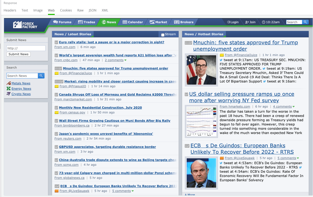Click the impact icon beside Merkel rising mobility story
This screenshot has height=197, width=313.
point(59,82)
